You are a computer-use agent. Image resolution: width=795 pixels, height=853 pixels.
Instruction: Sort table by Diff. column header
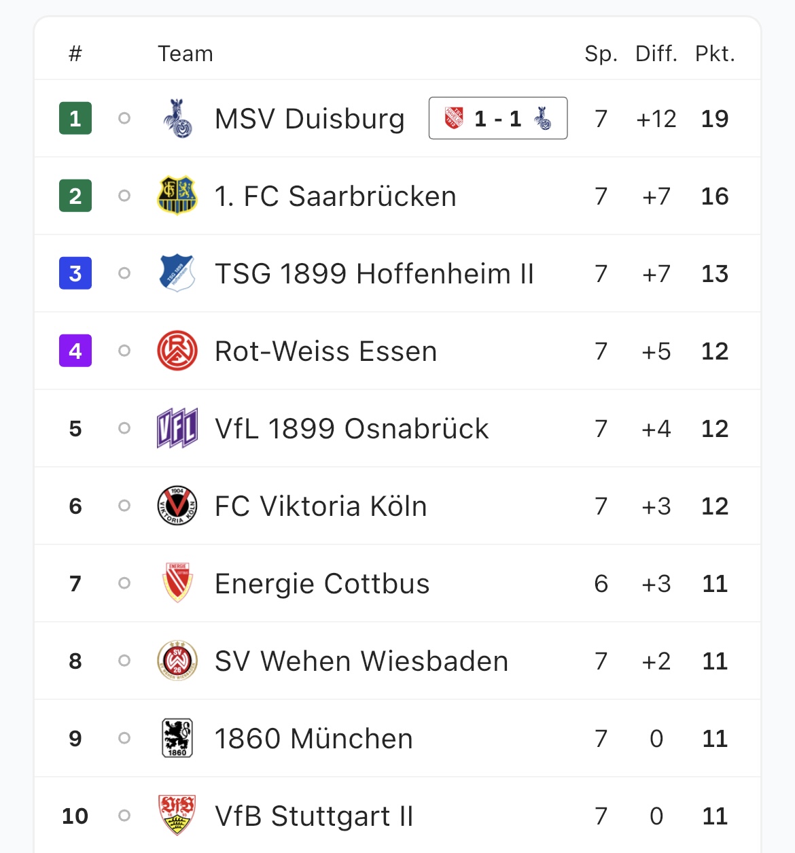[656, 54]
